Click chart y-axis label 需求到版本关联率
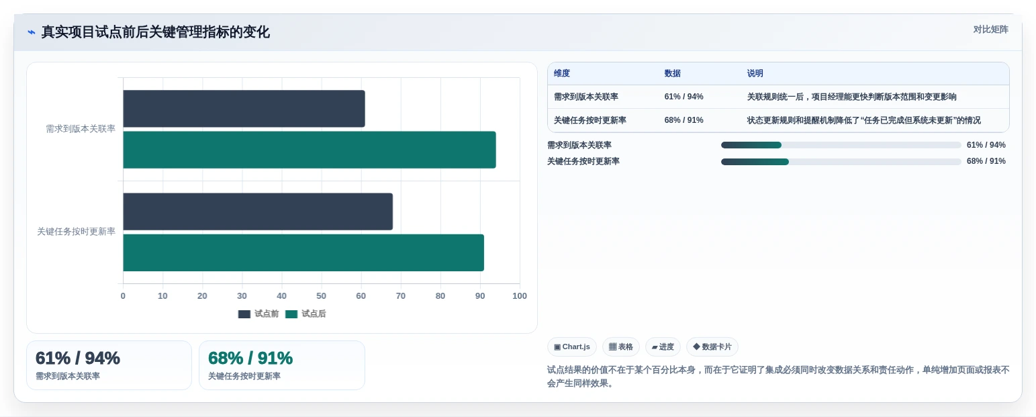Screen dimensions: 1036x417 pyautogui.click(x=81, y=129)
